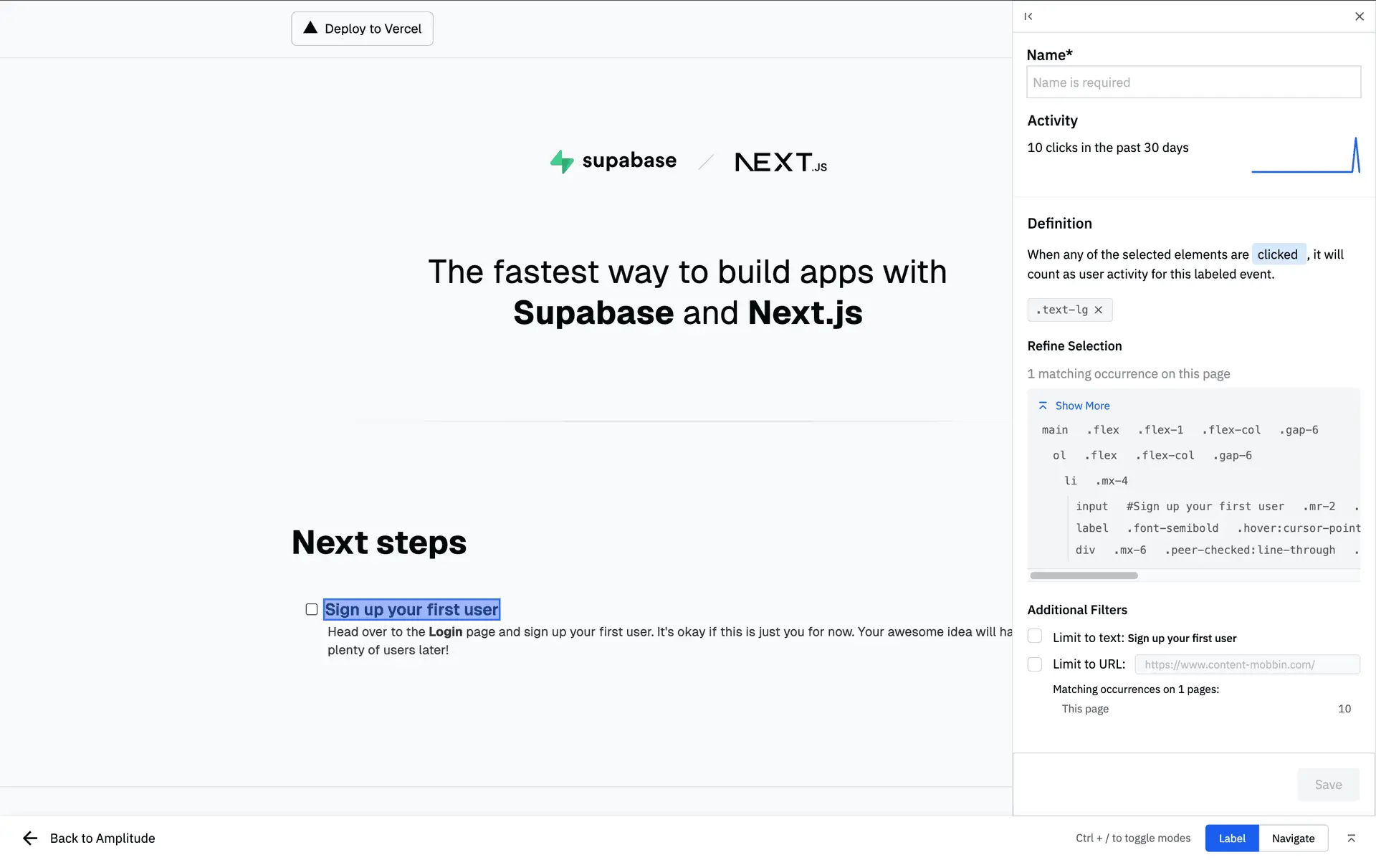This screenshot has height=860, width=1376.
Task: Collapse the side panel with arrow icon
Action: tap(1028, 16)
